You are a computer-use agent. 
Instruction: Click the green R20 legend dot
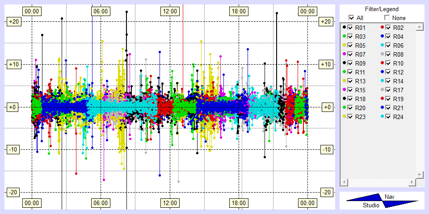(x=344, y=108)
